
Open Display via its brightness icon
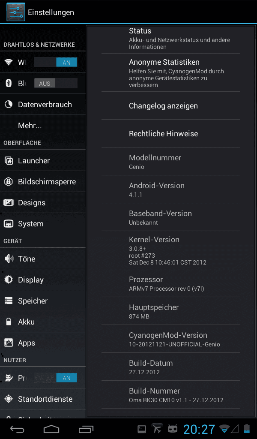(9, 280)
